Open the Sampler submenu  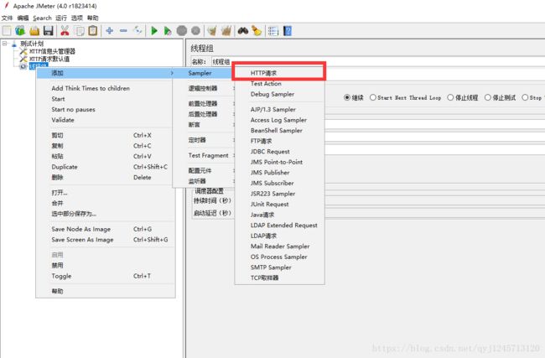[205, 73]
